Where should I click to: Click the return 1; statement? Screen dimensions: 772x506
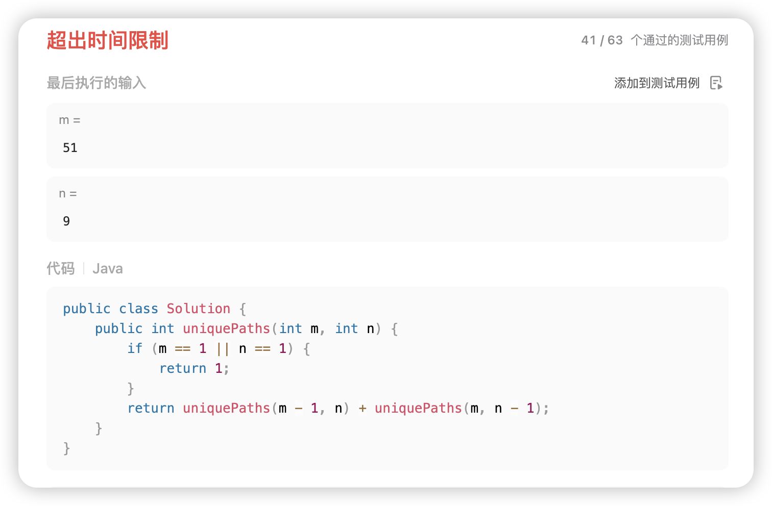click(195, 368)
